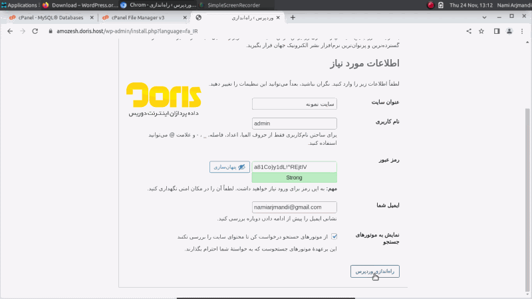Click the padlock site info icon
The height and width of the screenshot is (299, 532).
(x=51, y=31)
